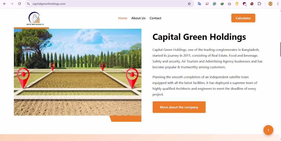
Task: Go forward to the next page
Action: (x=12, y=4)
